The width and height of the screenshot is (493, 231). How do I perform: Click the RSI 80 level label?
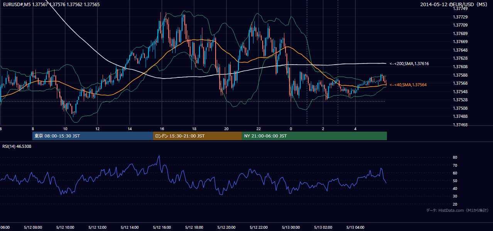point(455,157)
